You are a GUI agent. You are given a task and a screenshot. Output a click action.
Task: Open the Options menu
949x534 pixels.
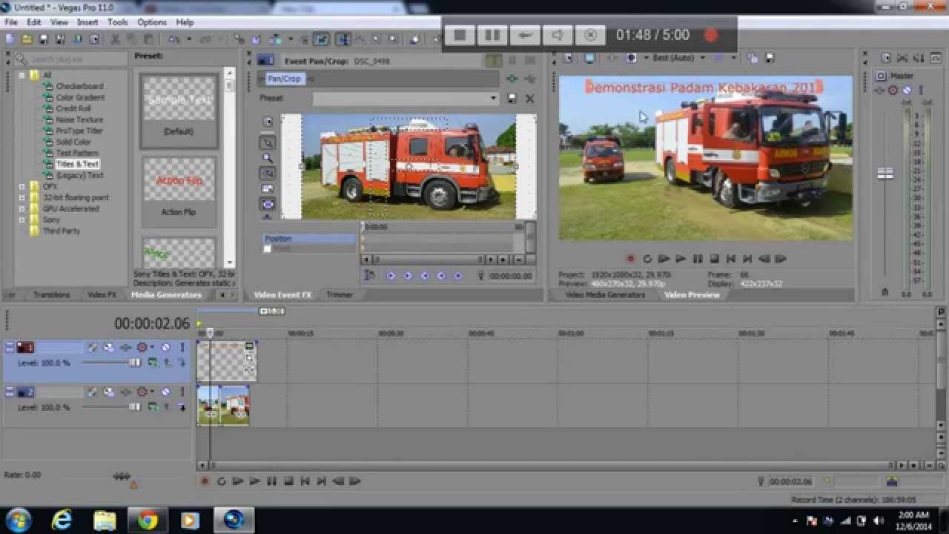click(152, 22)
